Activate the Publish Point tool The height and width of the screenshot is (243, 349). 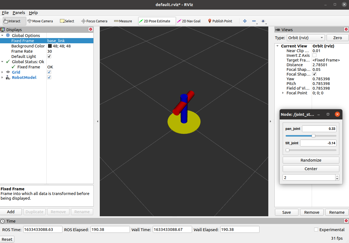click(x=220, y=21)
